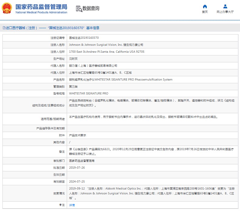Image resolution: width=240 pixels, height=211 pixels.
Task: Click the 数据查询 magnifier document icon
Action: tap(79, 8)
